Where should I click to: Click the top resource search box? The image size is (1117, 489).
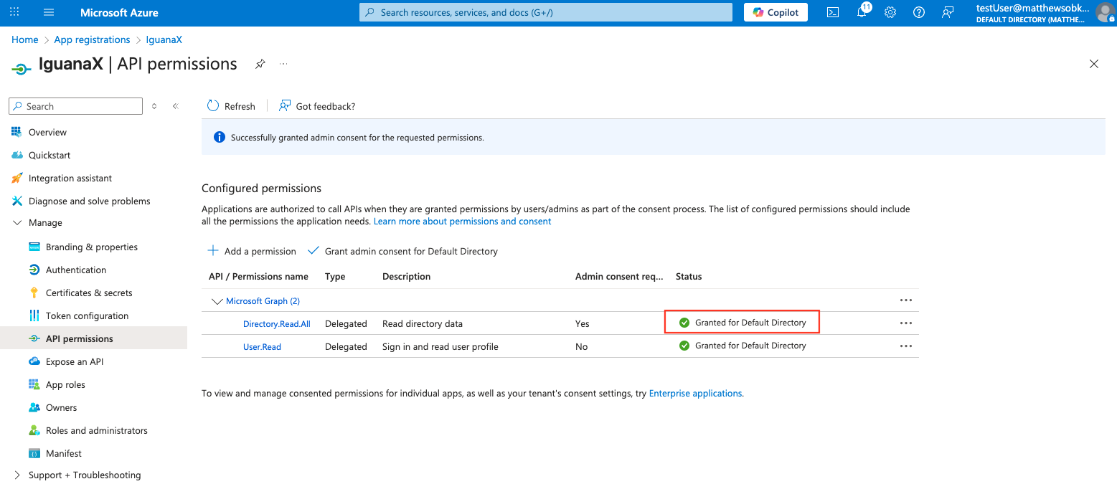(x=545, y=12)
